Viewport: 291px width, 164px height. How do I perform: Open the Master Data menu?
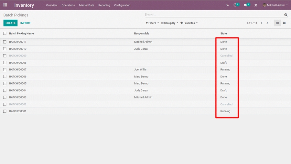87,5
